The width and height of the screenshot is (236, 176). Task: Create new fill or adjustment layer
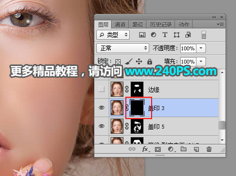[x=171, y=149]
